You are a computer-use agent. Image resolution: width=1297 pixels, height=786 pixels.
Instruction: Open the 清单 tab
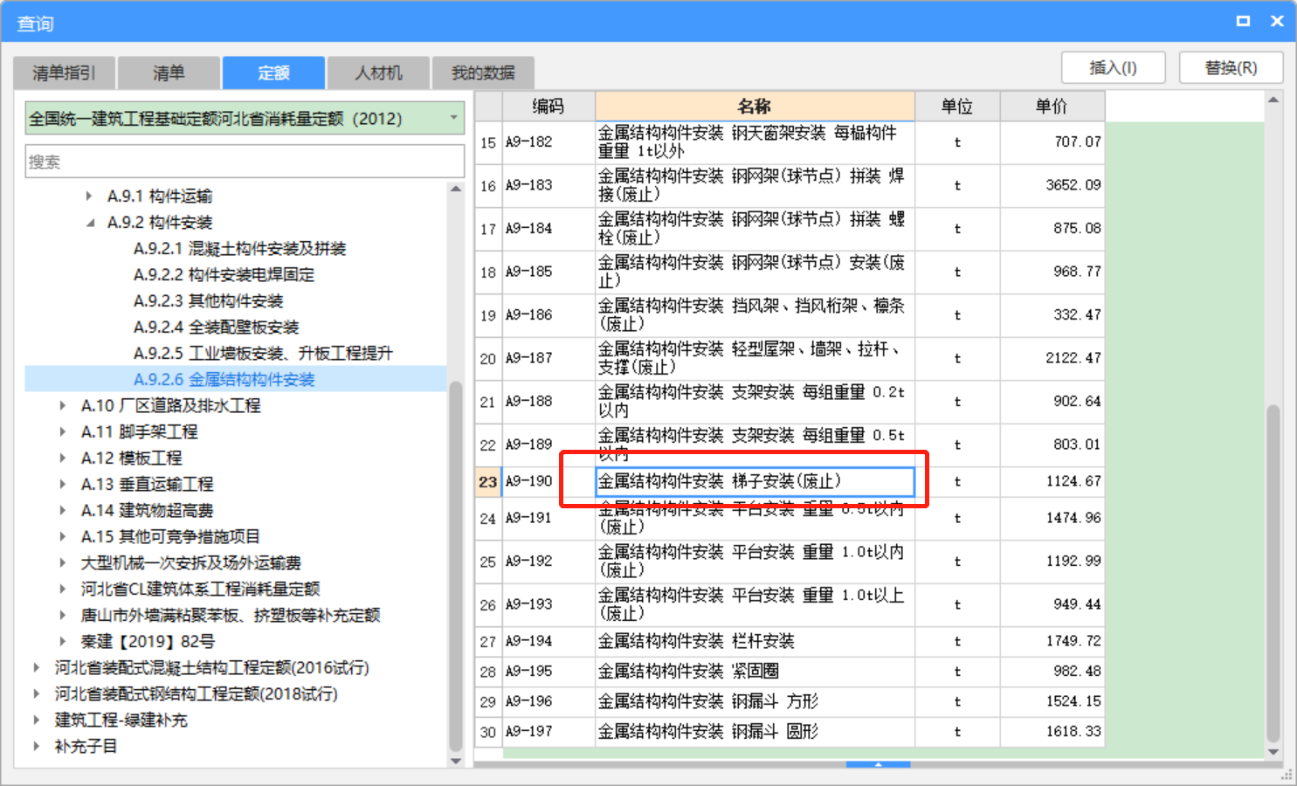pos(169,72)
